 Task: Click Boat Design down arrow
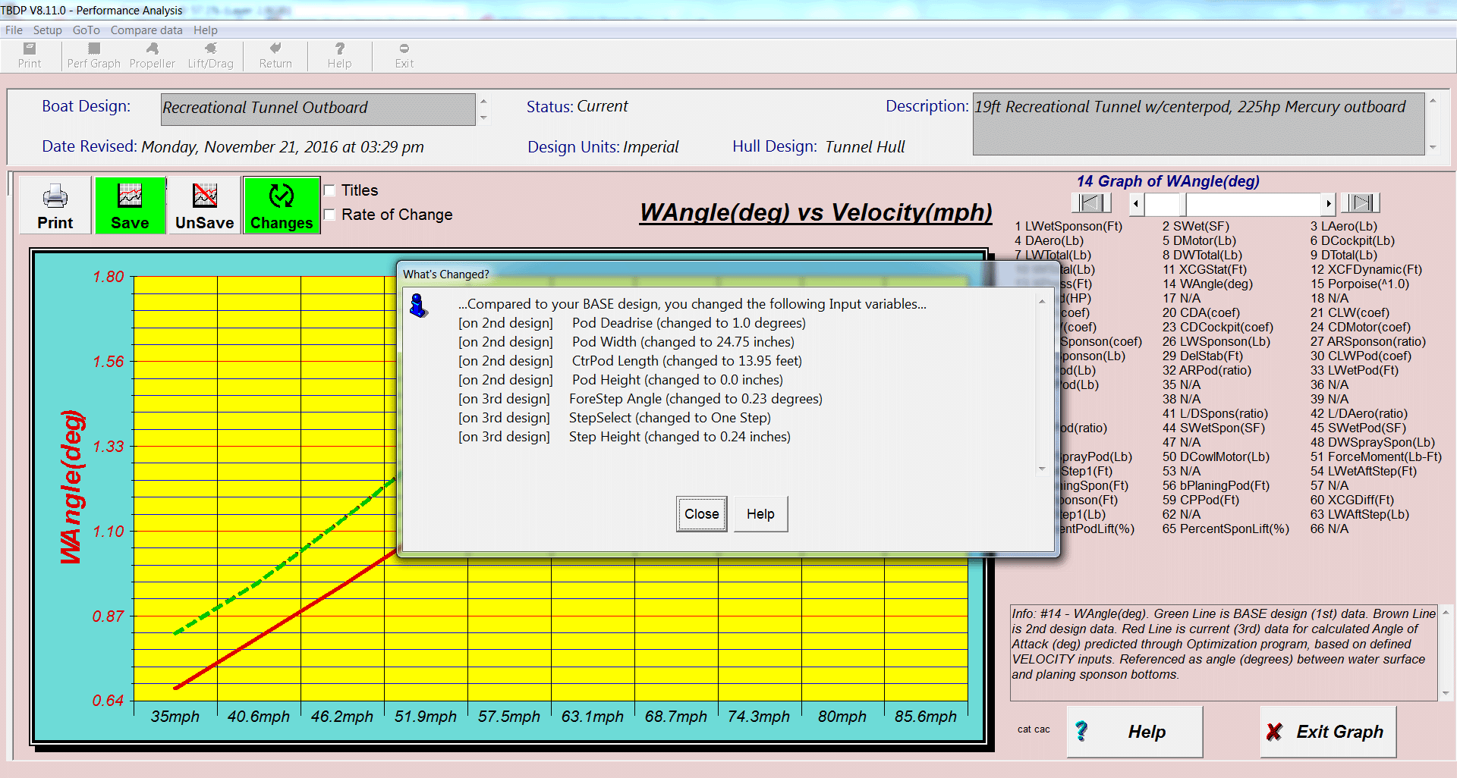(483, 118)
